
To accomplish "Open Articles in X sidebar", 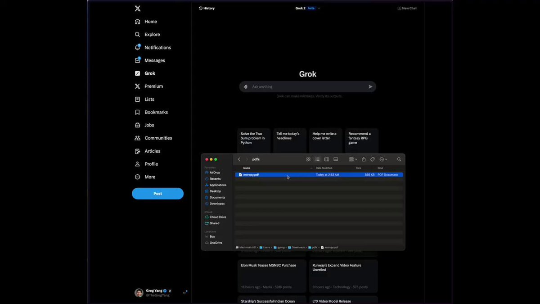I will pyautogui.click(x=148, y=151).
